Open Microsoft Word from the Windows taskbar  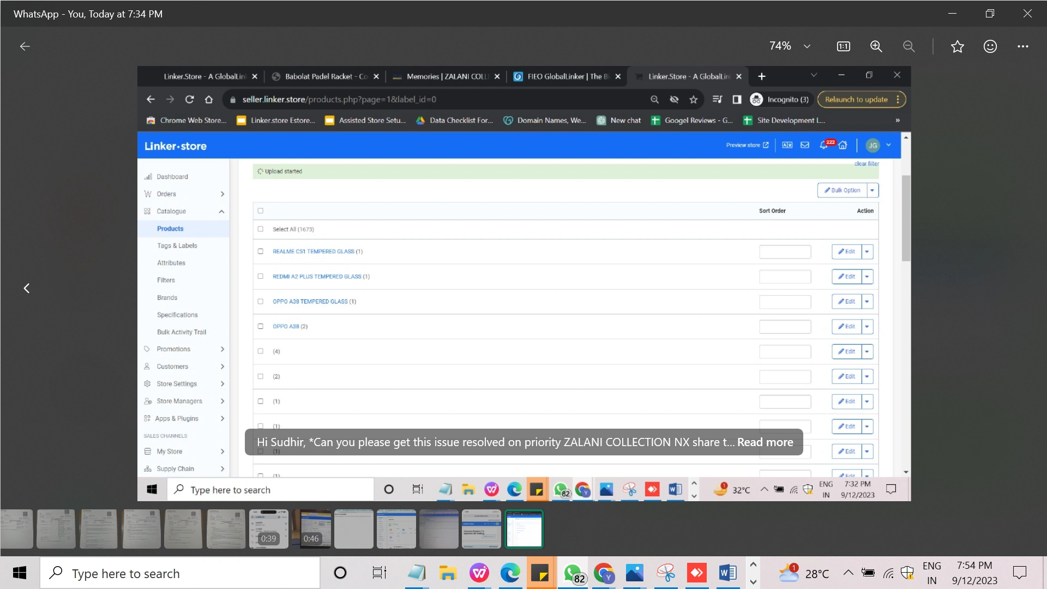728,573
